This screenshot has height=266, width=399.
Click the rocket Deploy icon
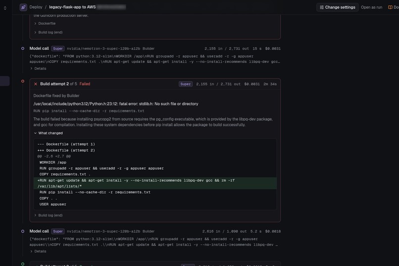pos(23,7)
